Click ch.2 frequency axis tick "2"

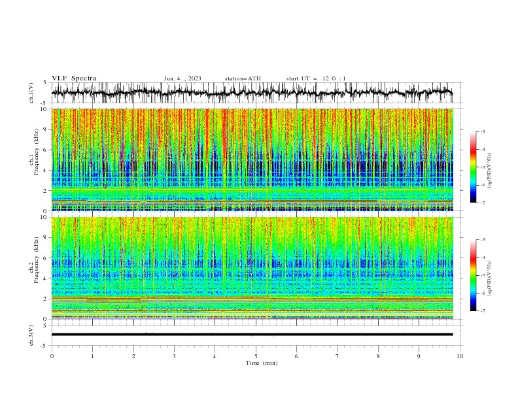(x=46, y=299)
